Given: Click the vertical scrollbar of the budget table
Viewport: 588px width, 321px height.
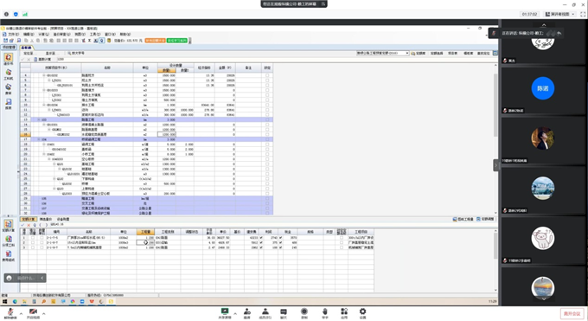Looking at the screenshot, I should (x=495, y=139).
